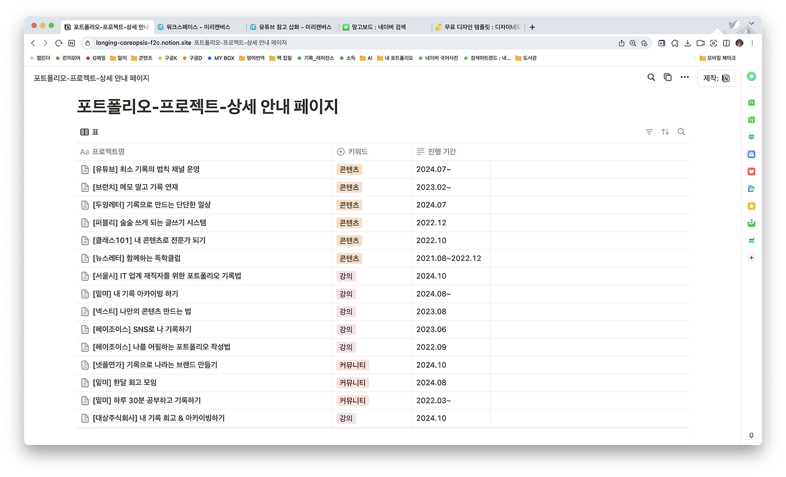Click the Chrome downloads icon in the toolbar
The width and height of the screenshot is (786, 477).
(688, 44)
